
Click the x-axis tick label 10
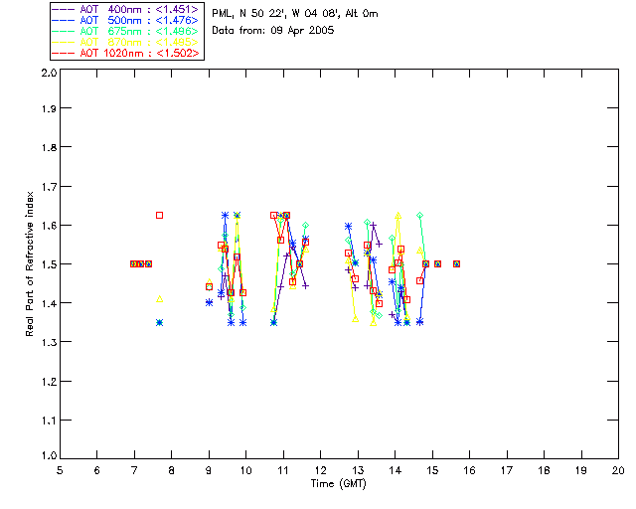coord(245,470)
